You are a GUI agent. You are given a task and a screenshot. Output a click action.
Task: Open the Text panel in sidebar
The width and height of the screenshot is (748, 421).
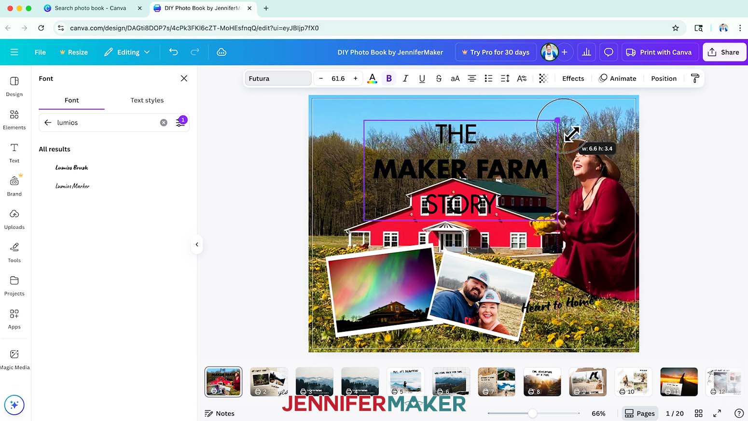pyautogui.click(x=14, y=153)
